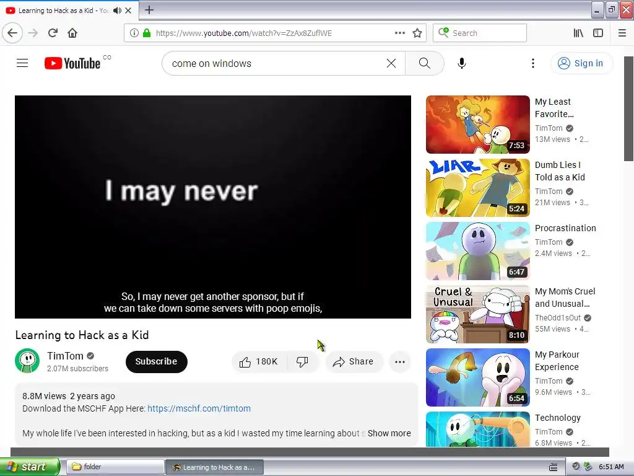Click the My Parkour Experience title
The image size is (634, 476).
(557, 361)
